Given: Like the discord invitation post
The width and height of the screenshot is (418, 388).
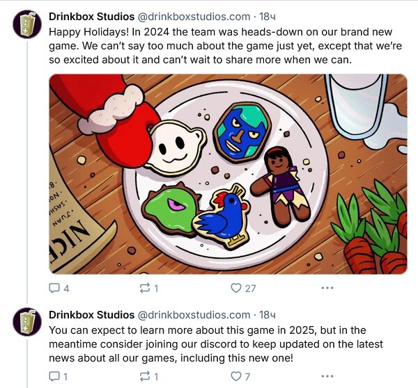Looking at the screenshot, I should (x=235, y=376).
